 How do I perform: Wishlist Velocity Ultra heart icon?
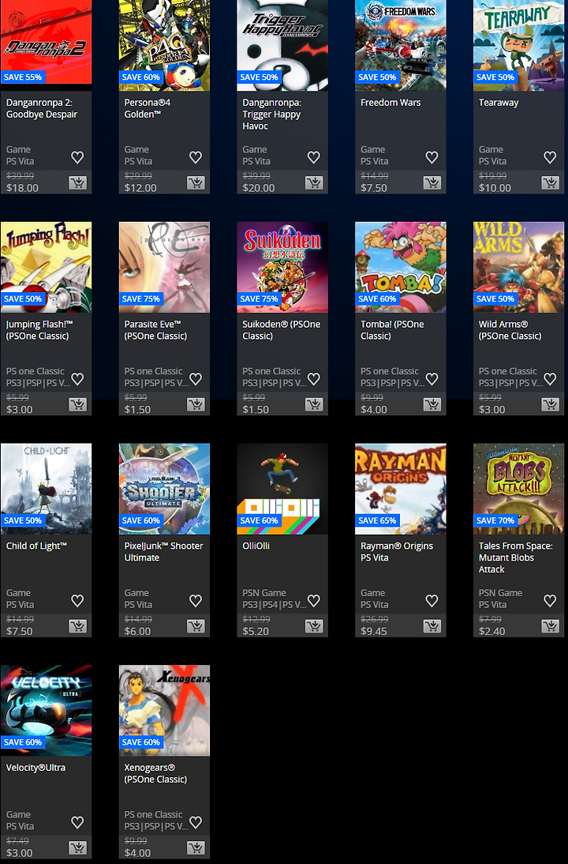point(77,822)
